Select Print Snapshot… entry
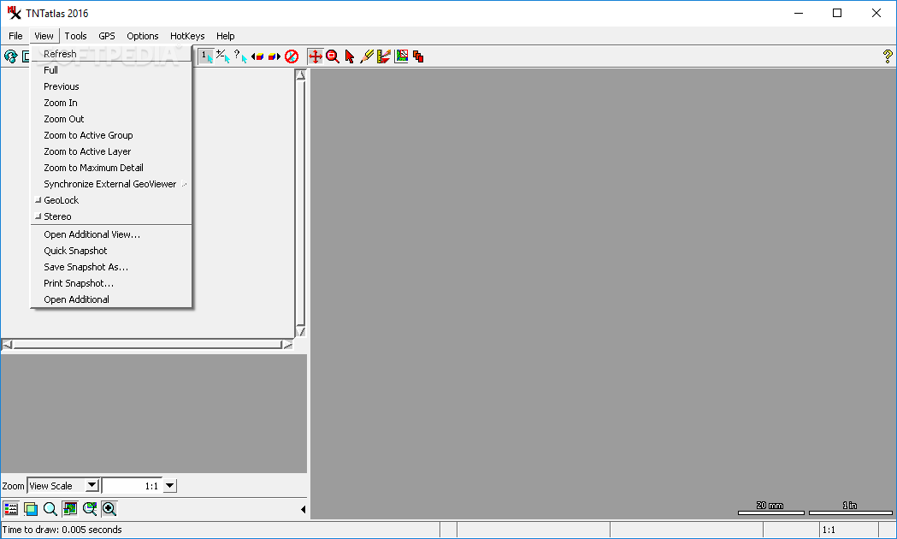Screen dimensions: 897x539 111,283
